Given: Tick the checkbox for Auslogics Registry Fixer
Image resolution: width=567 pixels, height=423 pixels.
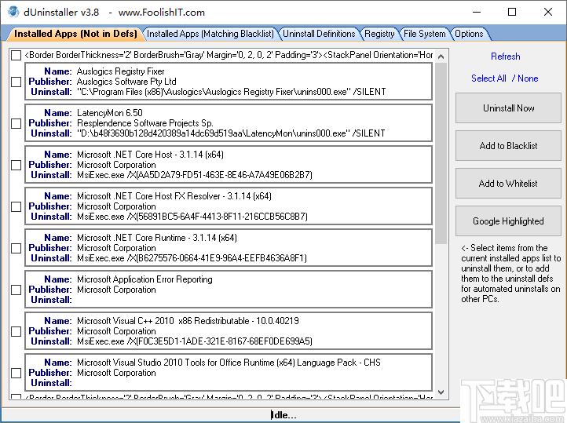Looking at the screenshot, I should point(16,82).
